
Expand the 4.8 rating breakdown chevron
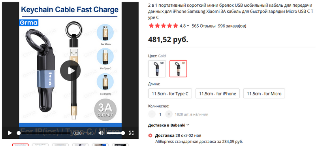pos(188,26)
